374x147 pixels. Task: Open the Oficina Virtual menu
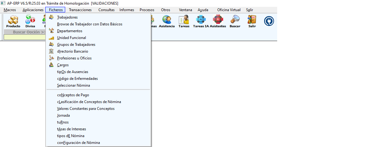tap(229, 10)
